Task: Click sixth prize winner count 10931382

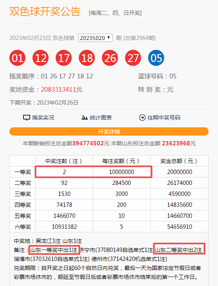Action: (64, 227)
